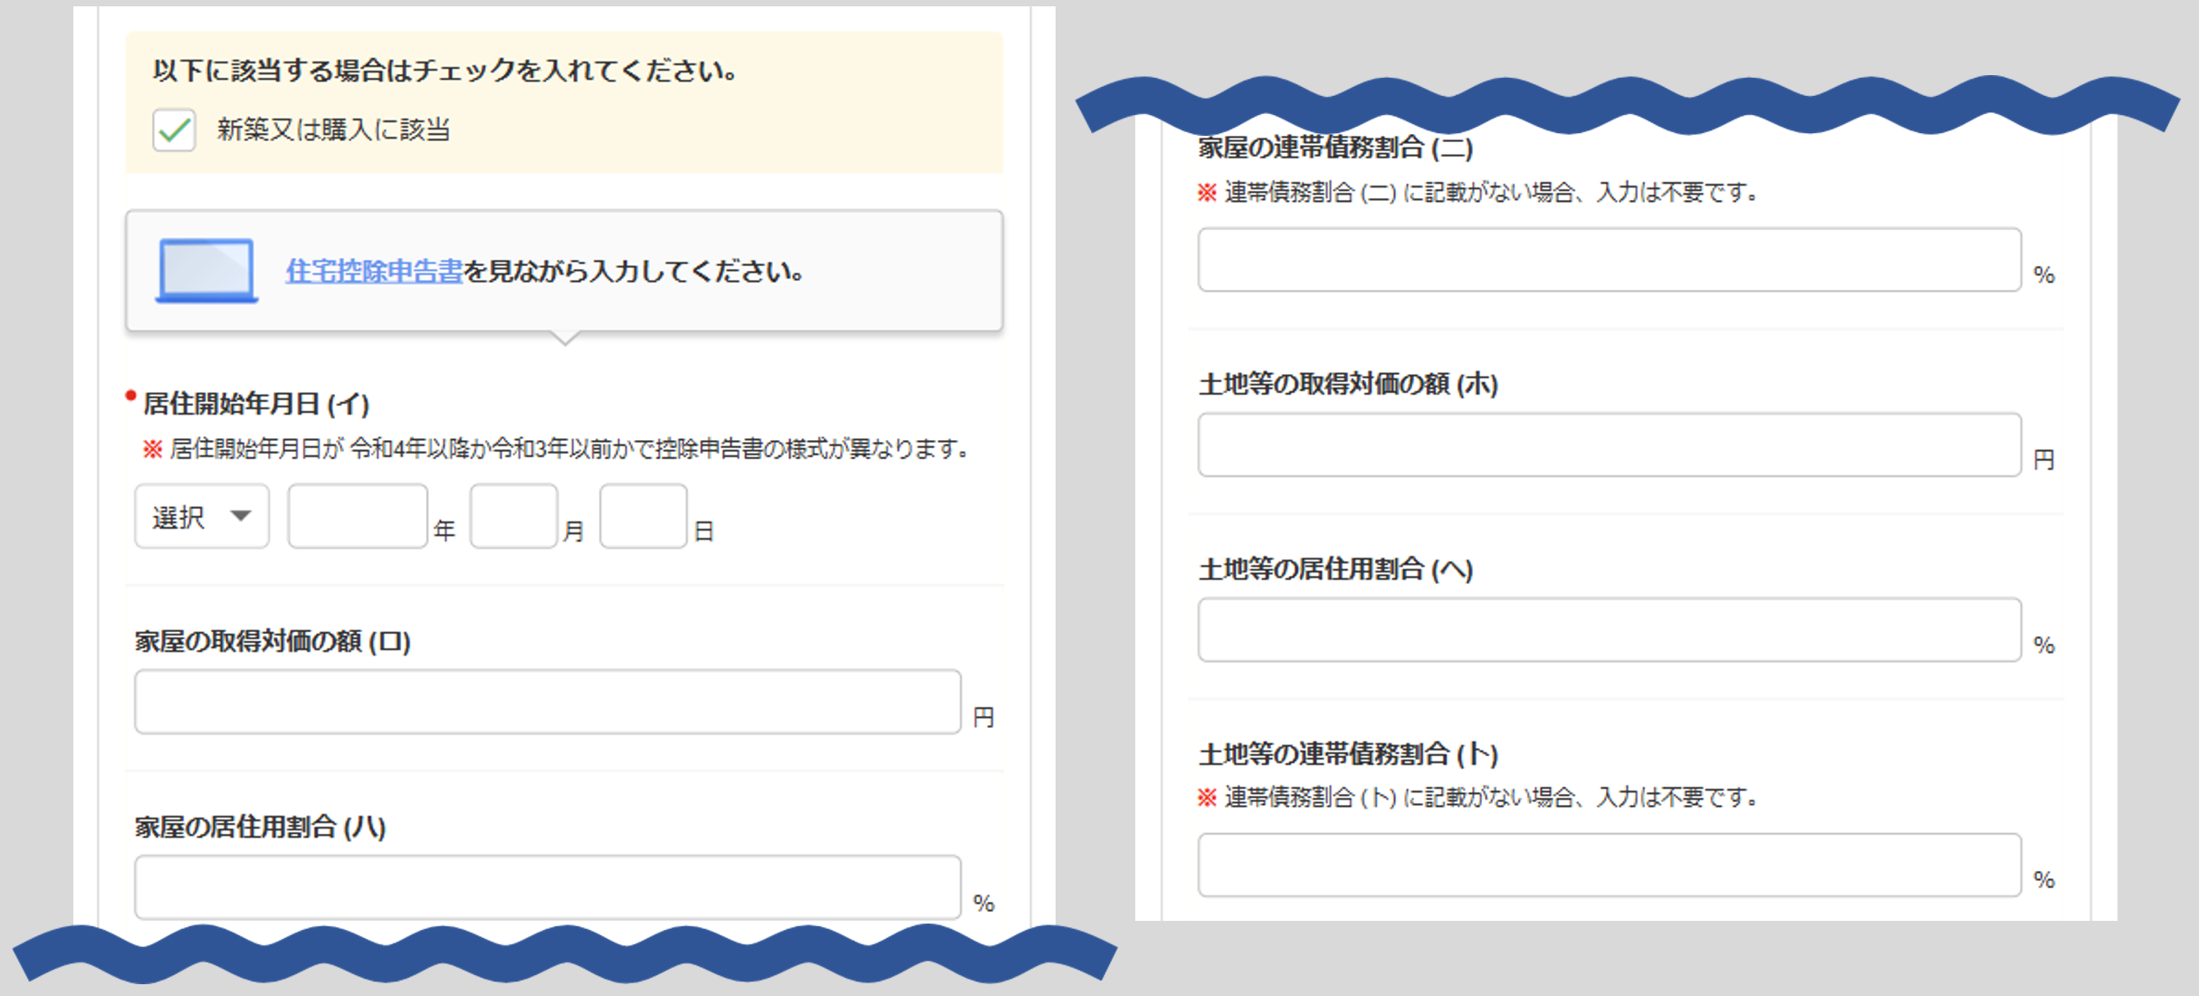Check the 新築又は購入に該当 checkbox
The width and height of the screenshot is (2199, 996).
(x=174, y=130)
